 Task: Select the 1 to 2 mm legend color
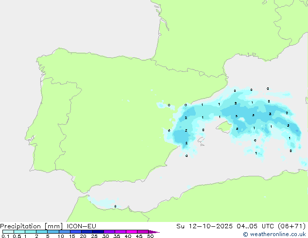pos(31,232)
